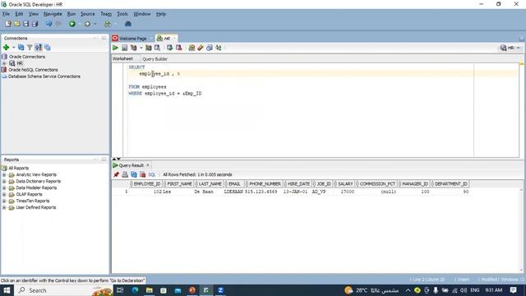The image size is (526, 296).
Task: Click the Filter funnel icon in Connections panel
Action: point(30,48)
